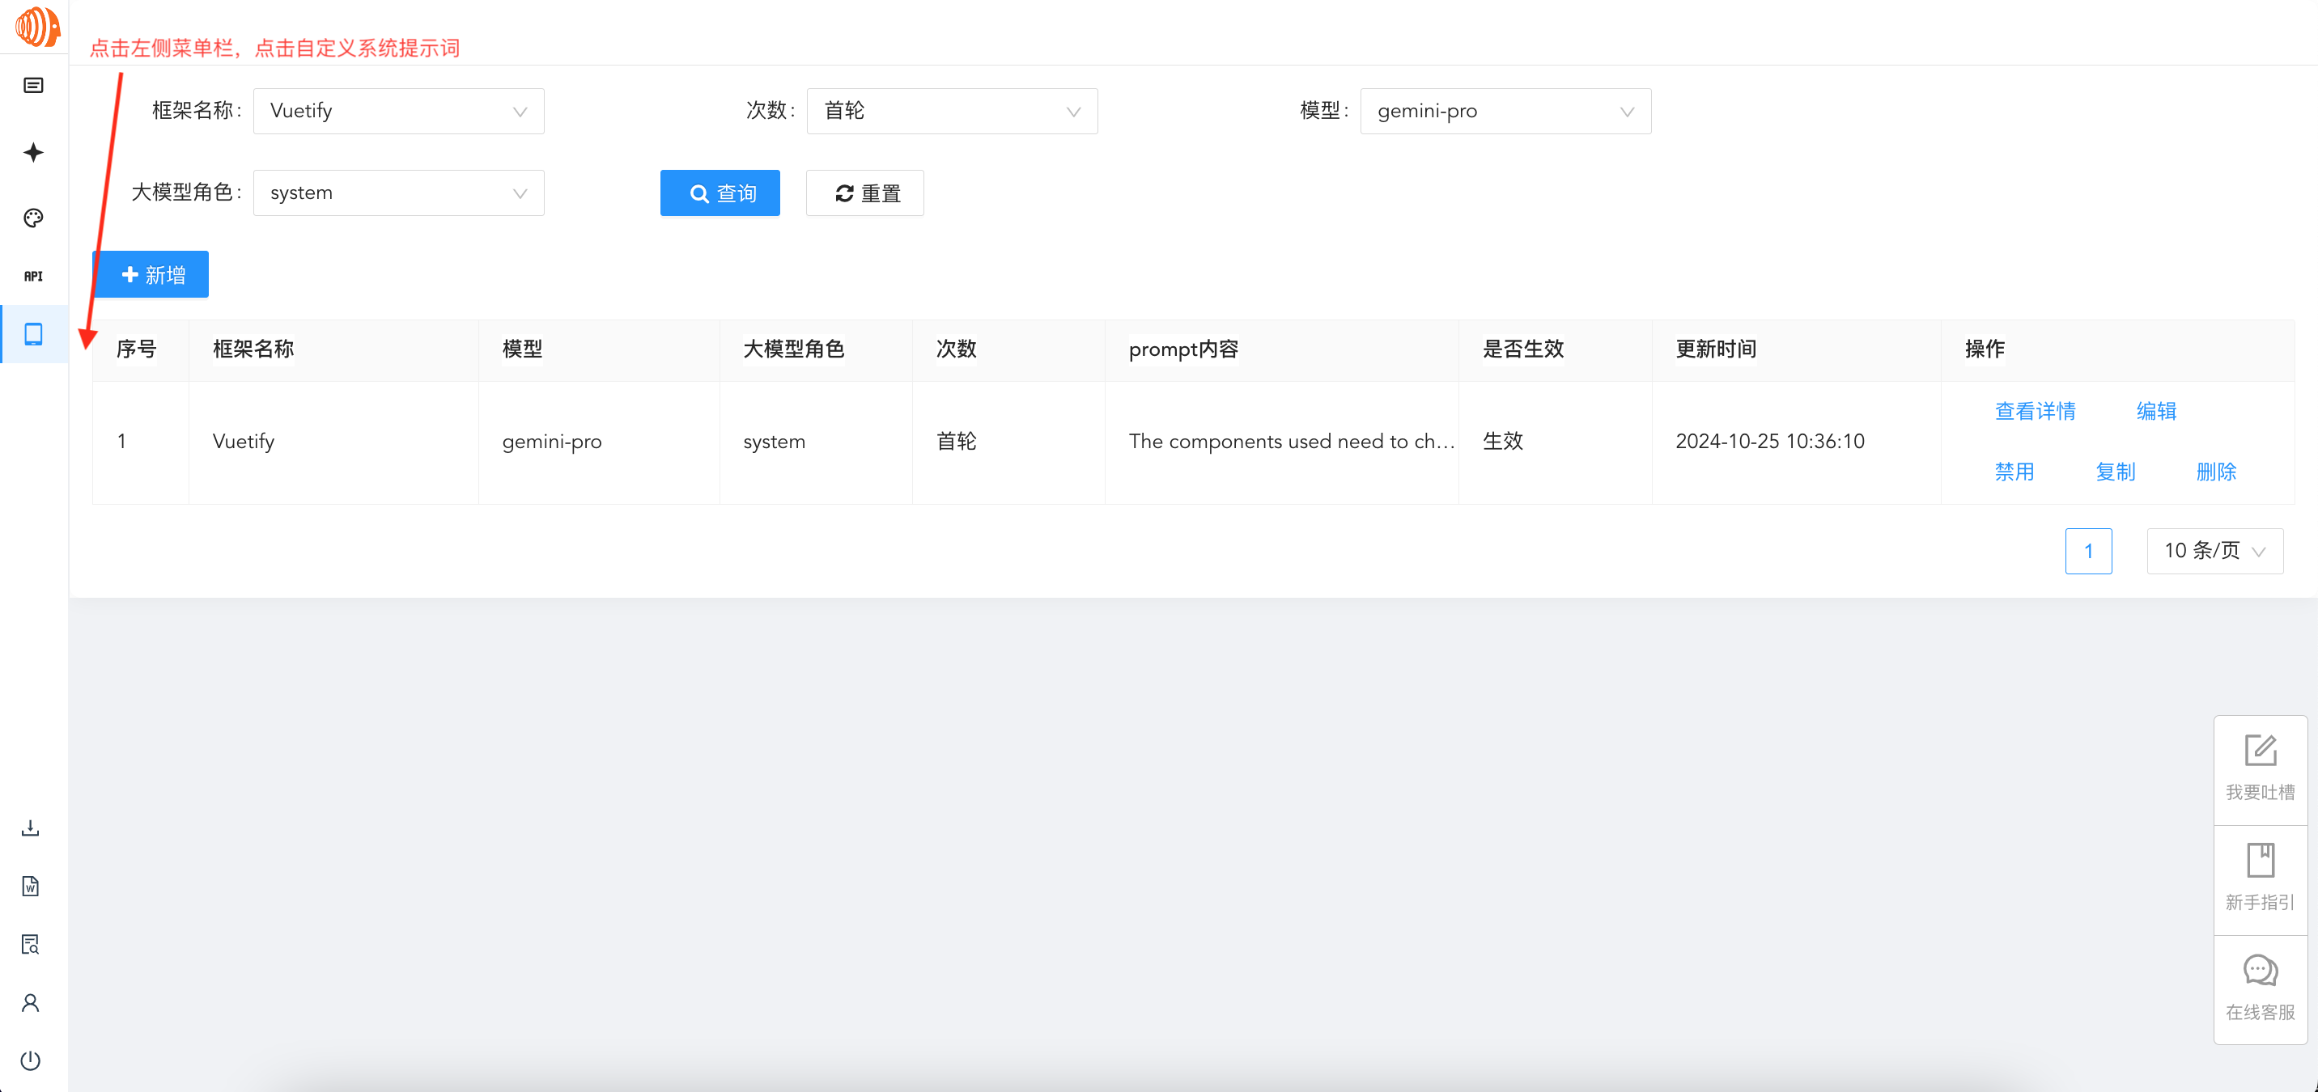The image size is (2318, 1092).
Task: Click 编辑 to edit the Vuetify row
Action: [x=2156, y=411]
